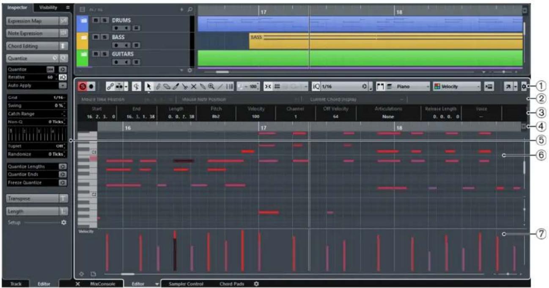Switch to Track tab at bottom left
This screenshot has width=549, height=288.
click(x=16, y=284)
